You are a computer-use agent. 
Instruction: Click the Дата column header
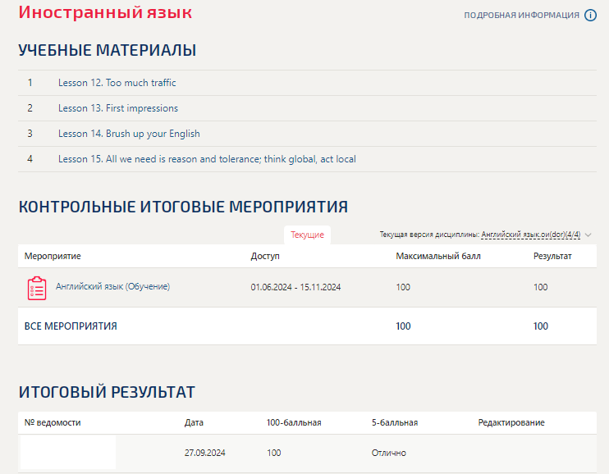tap(194, 422)
